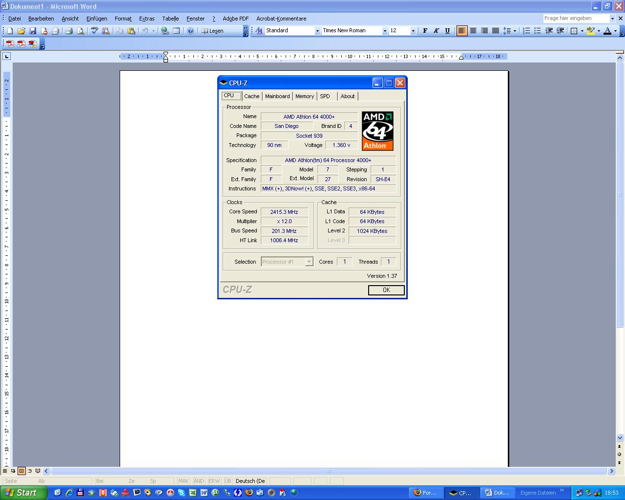This screenshot has width=625, height=500.
Task: Click the Excel quick launch icon
Action: tap(192, 493)
